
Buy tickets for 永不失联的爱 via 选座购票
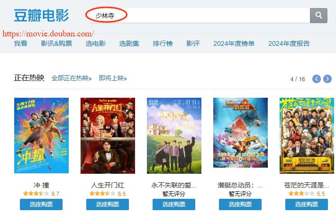(174, 204)
